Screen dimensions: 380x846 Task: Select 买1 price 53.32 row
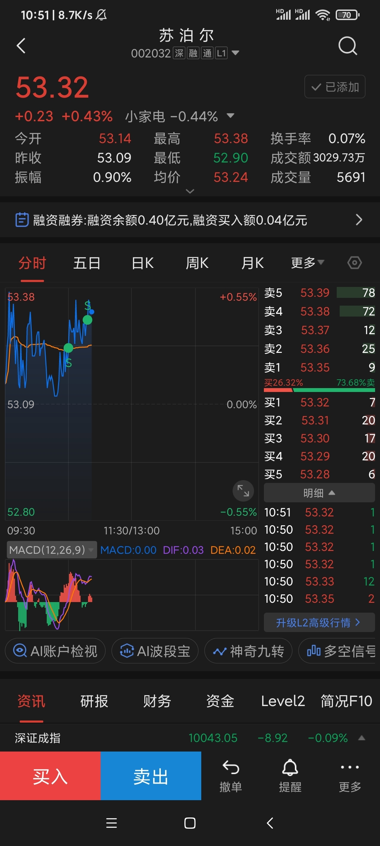pos(319,402)
